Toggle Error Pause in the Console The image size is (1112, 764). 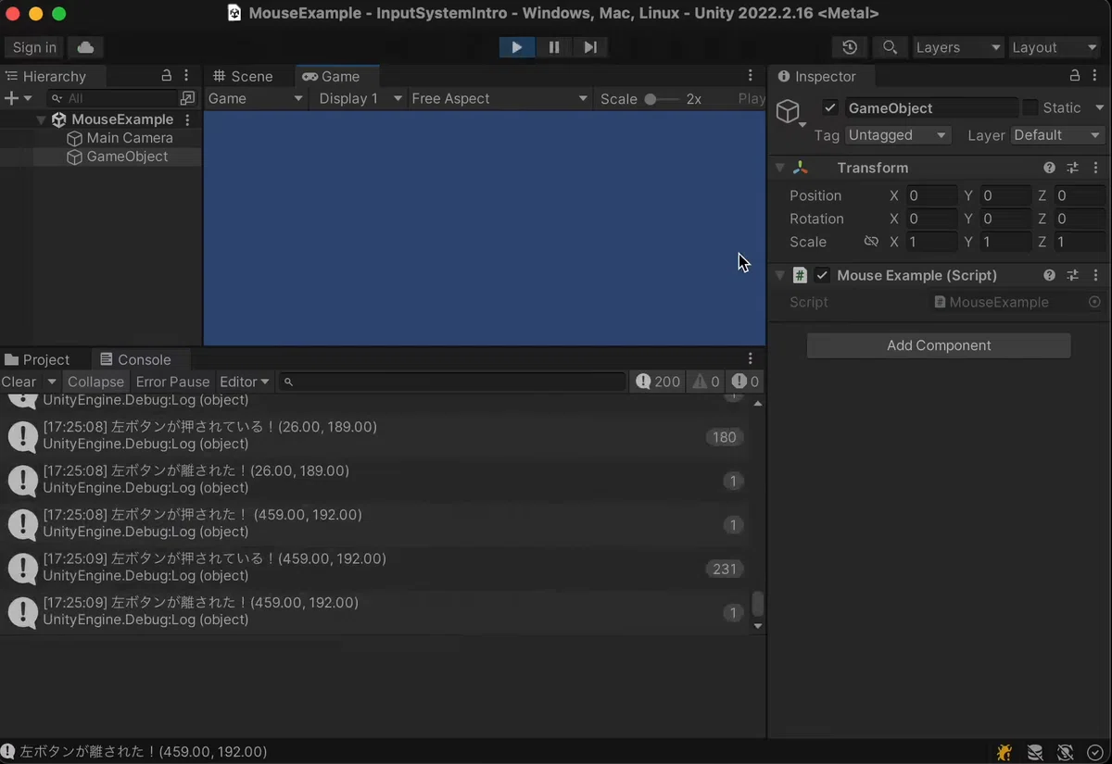pyautogui.click(x=172, y=382)
